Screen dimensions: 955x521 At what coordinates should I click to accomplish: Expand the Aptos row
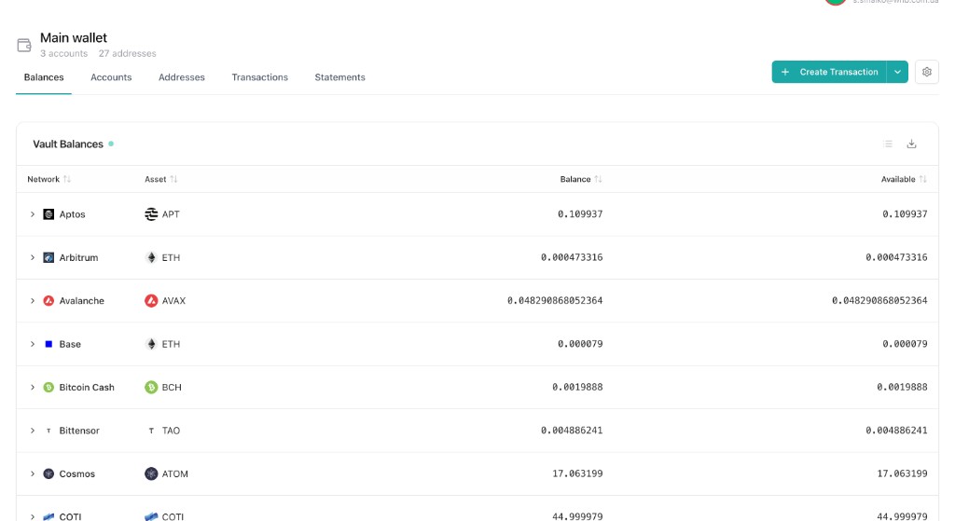(x=33, y=214)
